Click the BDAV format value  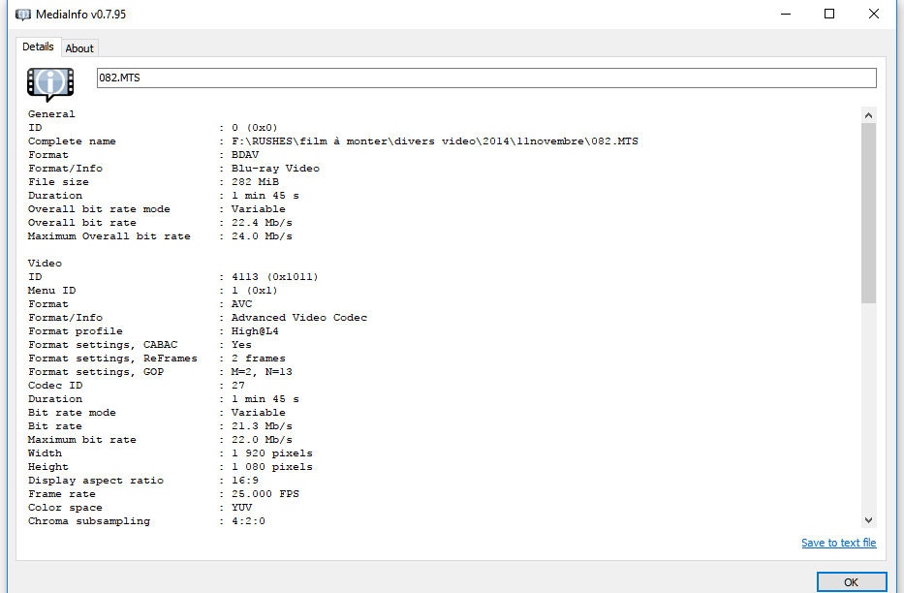[245, 155]
